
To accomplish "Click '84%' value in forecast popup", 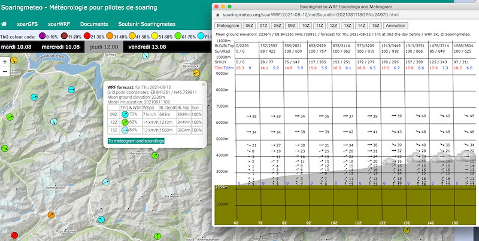I will tap(133, 130).
